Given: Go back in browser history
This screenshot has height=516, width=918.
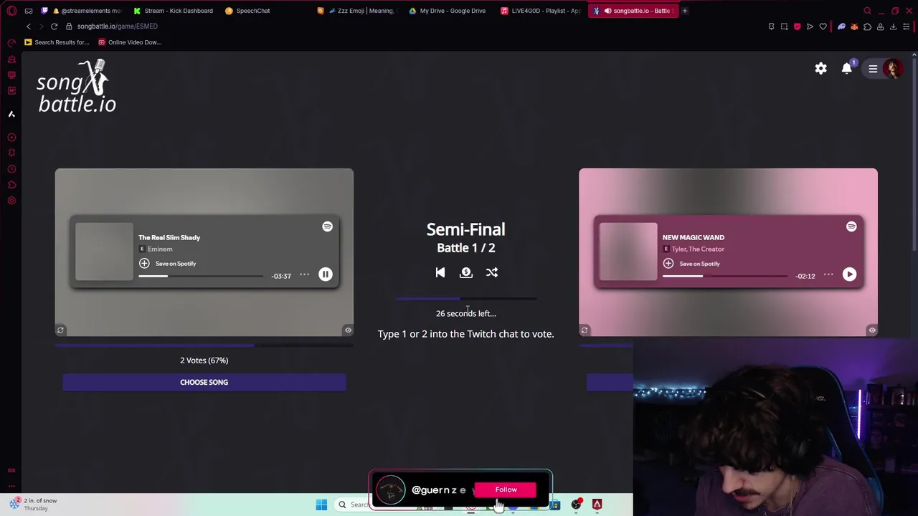Looking at the screenshot, I should [x=28, y=27].
